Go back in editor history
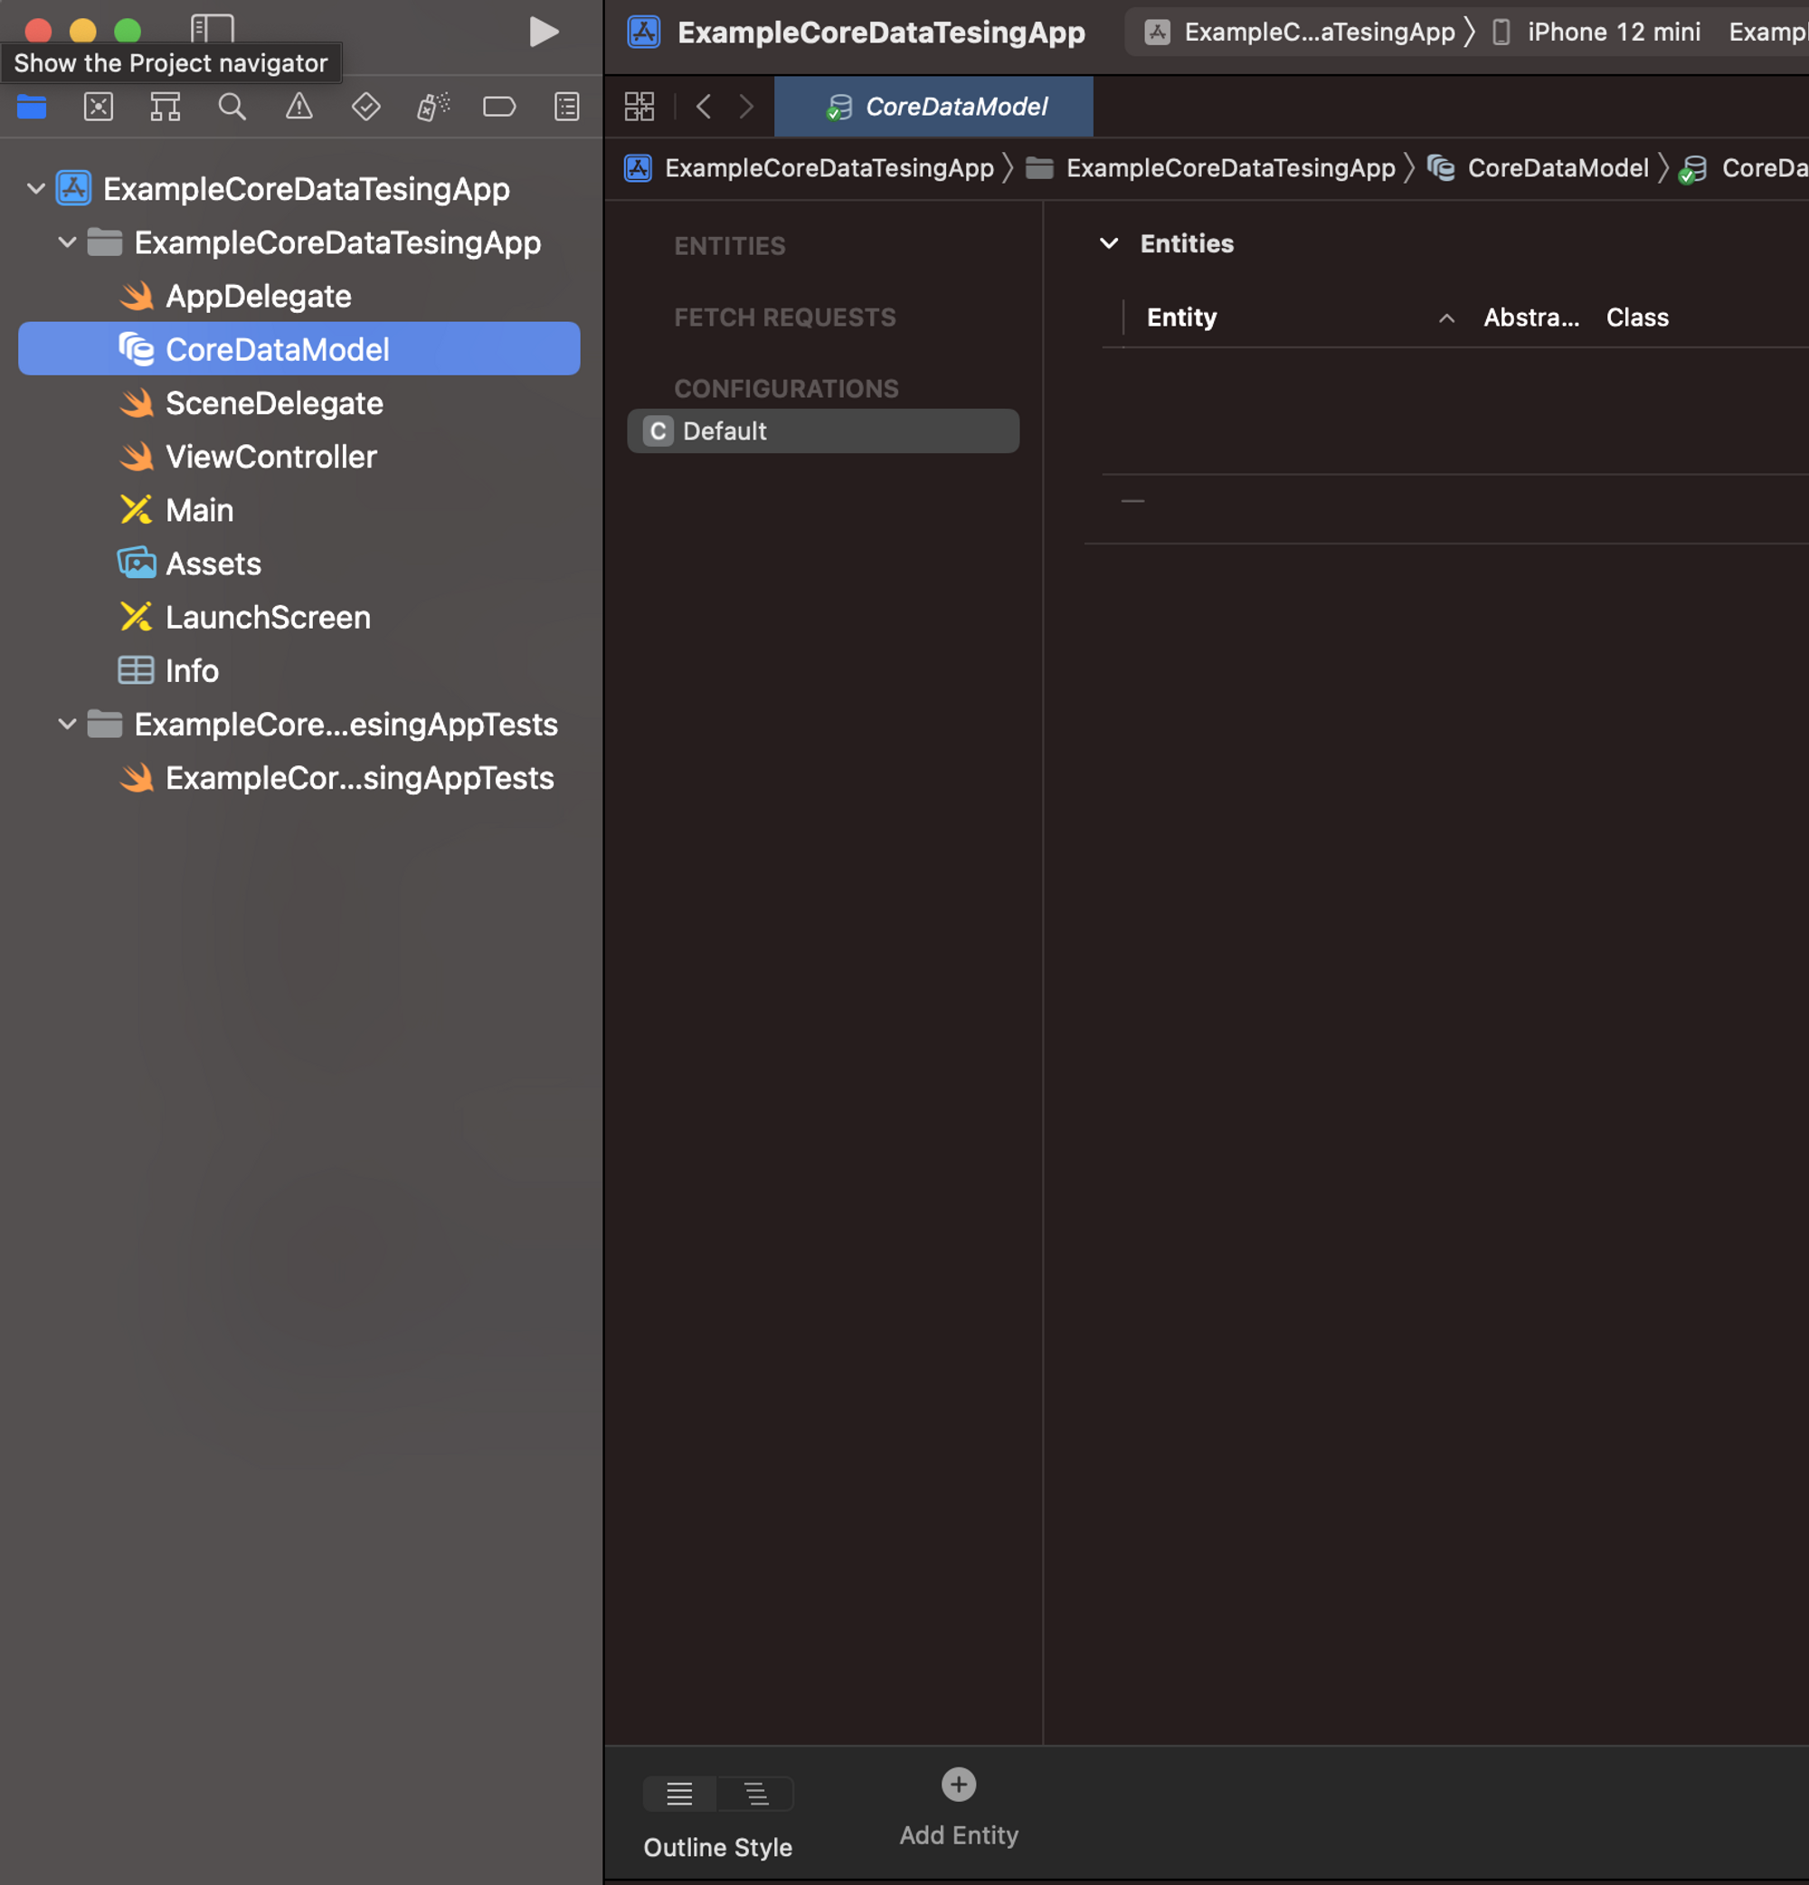Image resolution: width=1809 pixels, height=1885 pixels. pos(704,107)
